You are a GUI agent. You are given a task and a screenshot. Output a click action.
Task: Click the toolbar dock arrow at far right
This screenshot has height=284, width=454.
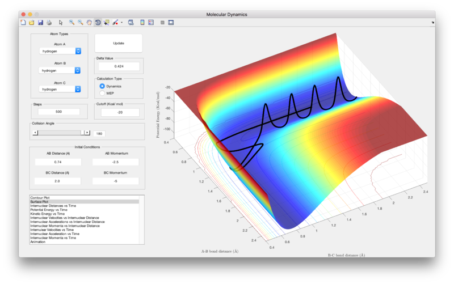pos(433,22)
